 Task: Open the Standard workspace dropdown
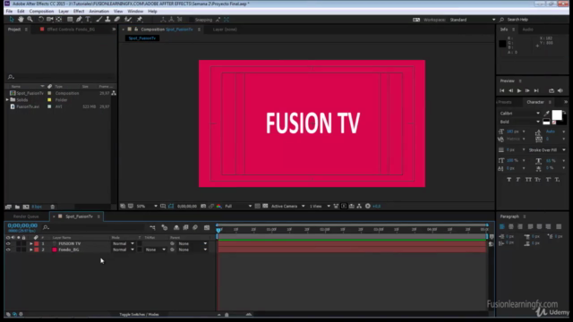pos(472,20)
